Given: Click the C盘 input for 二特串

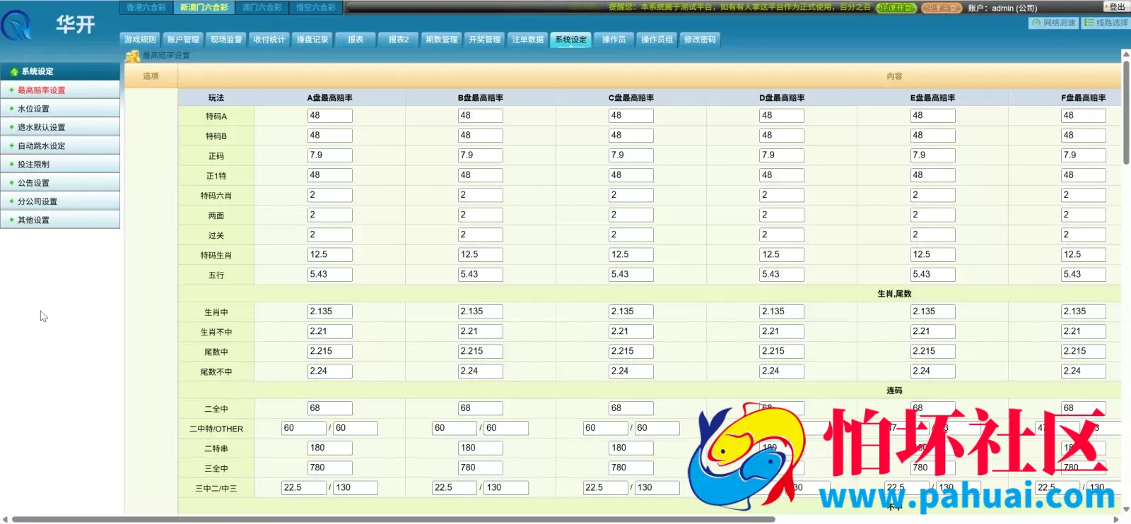Looking at the screenshot, I should pyautogui.click(x=631, y=448).
